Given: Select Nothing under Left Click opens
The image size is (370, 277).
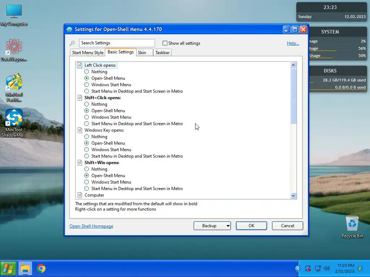Looking at the screenshot, I should pos(87,72).
